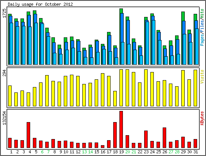206x156 pixels.
Task: Click the 294 visits scale value
Action: (x=5, y=73)
